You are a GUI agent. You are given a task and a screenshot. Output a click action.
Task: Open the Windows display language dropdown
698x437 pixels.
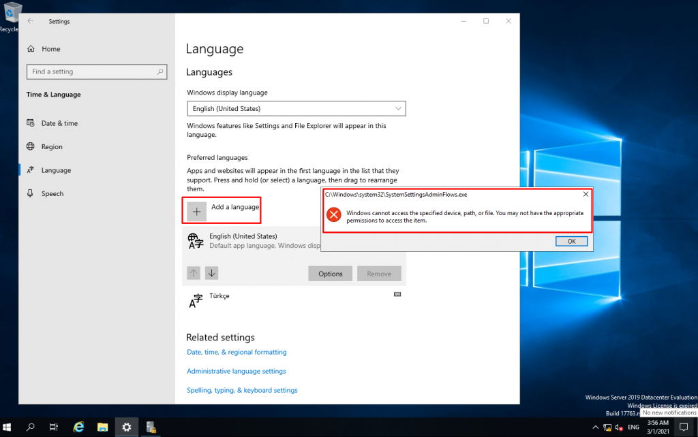pos(296,108)
